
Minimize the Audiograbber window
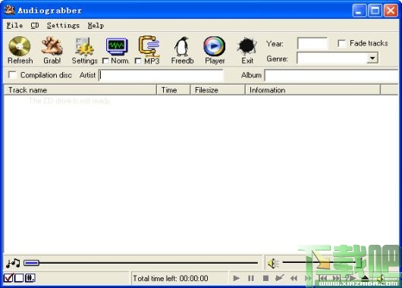coord(360,11)
